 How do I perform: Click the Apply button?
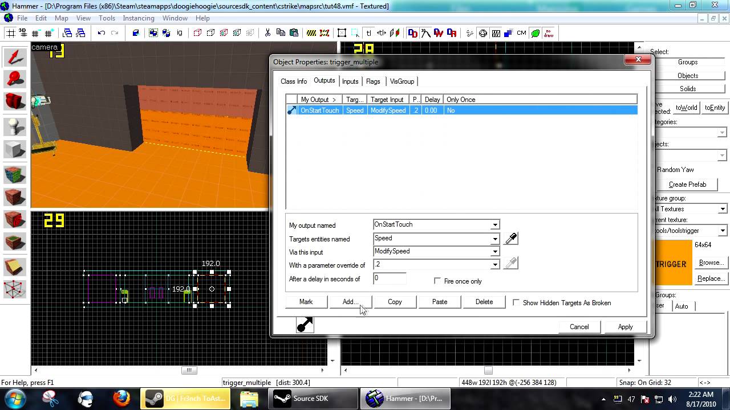click(x=625, y=327)
